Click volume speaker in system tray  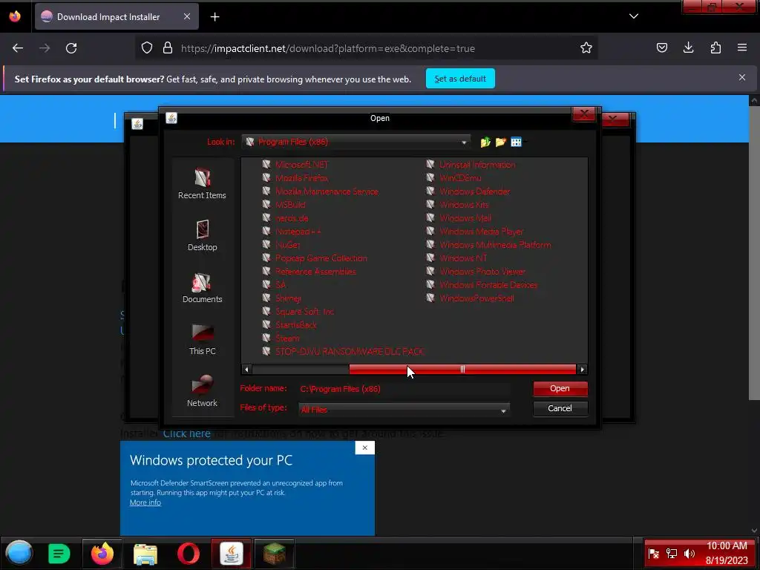coord(689,554)
